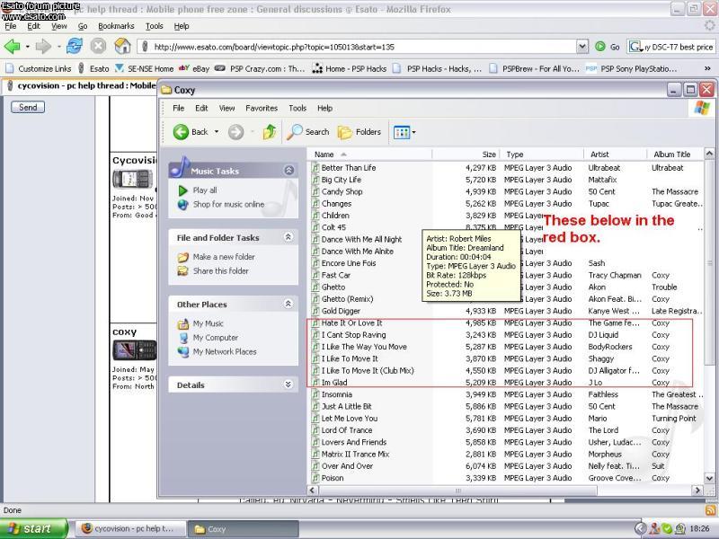Select file Gold Digger

[x=341, y=311]
